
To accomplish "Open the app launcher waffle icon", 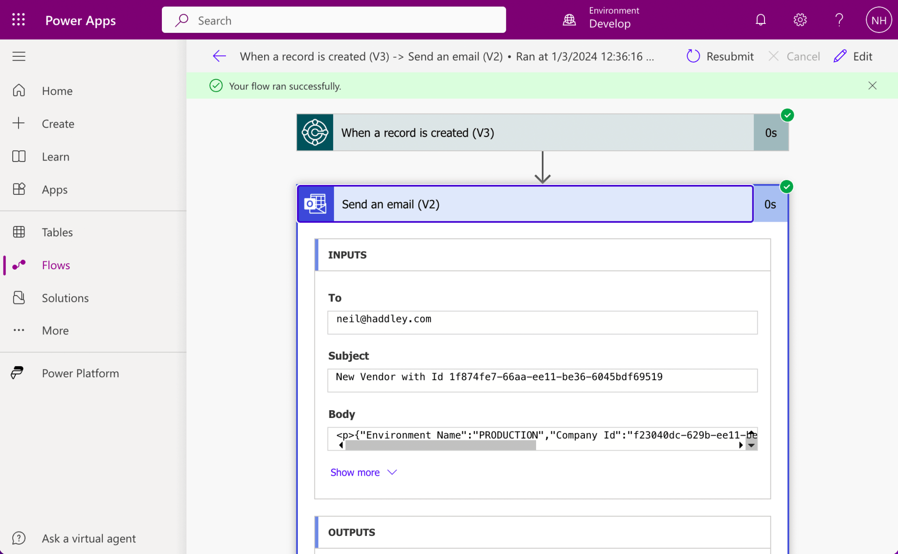I will tap(19, 20).
